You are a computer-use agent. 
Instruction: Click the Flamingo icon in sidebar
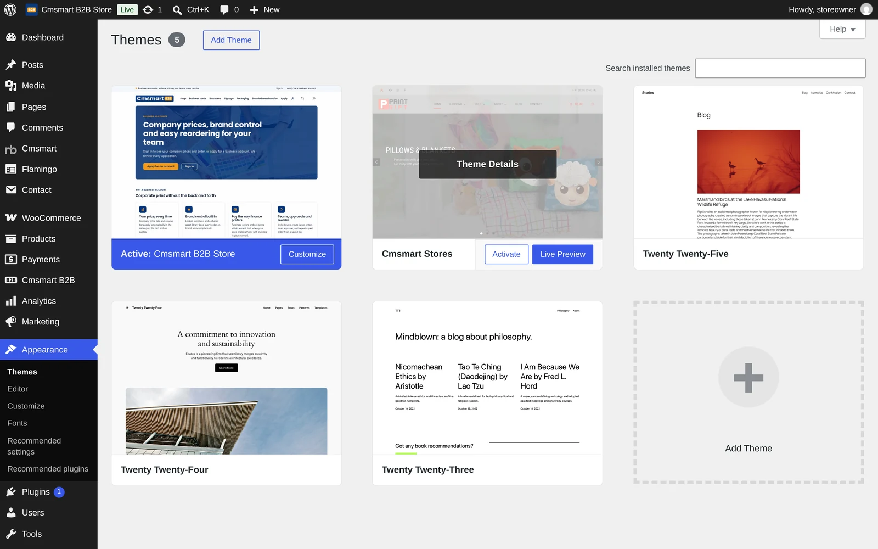pyautogui.click(x=11, y=169)
